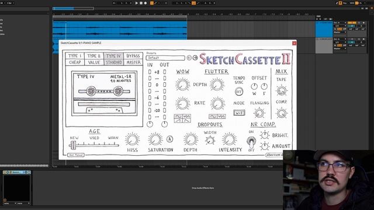This screenshot has height=210, width=374.
Task: Click the FLANGING knob
Action: tap(259, 113)
